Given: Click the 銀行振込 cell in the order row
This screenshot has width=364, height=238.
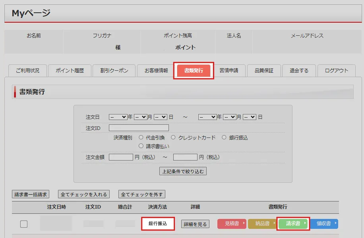Looking at the screenshot, I should click(x=158, y=224).
